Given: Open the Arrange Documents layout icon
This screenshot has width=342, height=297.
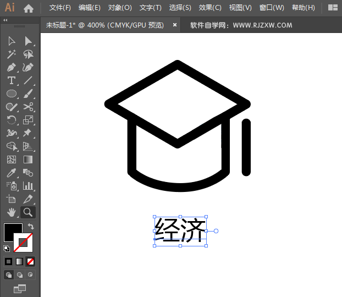Looking at the screenshot, I should [x=333, y=8].
